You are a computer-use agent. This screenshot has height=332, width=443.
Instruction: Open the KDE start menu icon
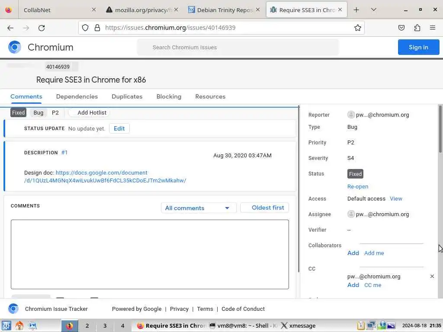[x=6, y=326]
